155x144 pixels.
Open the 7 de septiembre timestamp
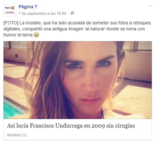click(42, 14)
